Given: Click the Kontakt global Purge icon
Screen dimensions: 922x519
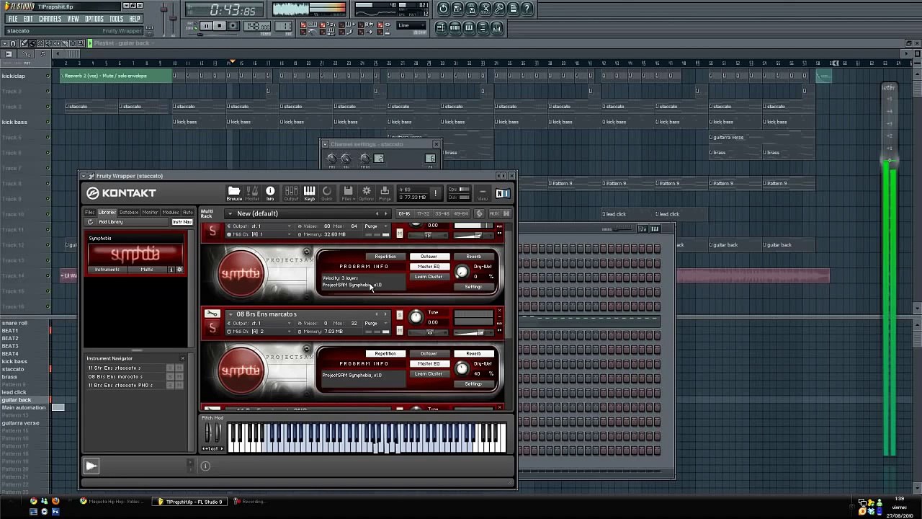Looking at the screenshot, I should click(x=384, y=193).
